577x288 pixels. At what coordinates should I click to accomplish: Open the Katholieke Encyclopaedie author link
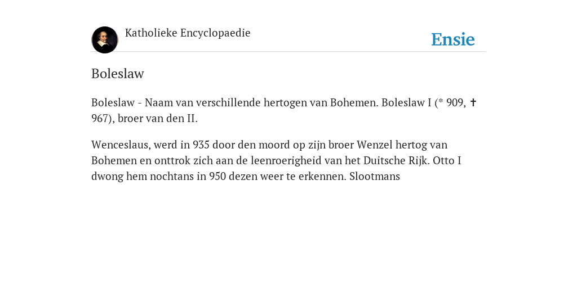188,33
